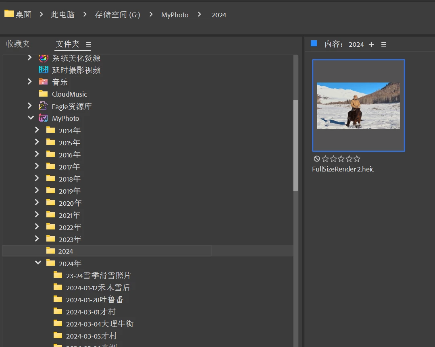This screenshot has width=435, height=347.
Task: Select the 2024-01-28吐鲁番 folder
Action: (95, 299)
